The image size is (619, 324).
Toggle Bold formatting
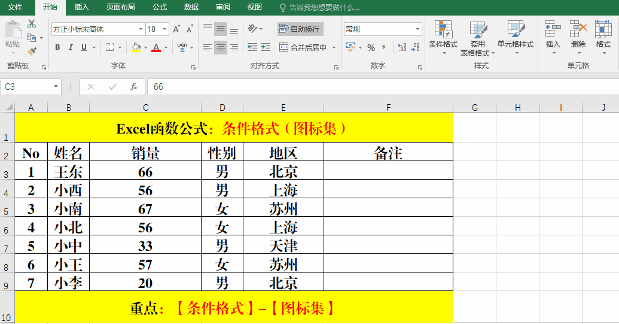(57, 47)
